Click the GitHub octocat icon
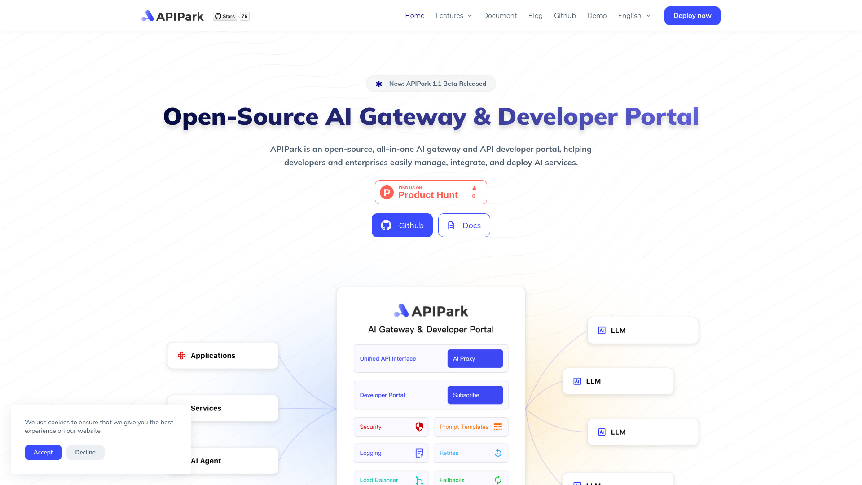 tap(386, 225)
